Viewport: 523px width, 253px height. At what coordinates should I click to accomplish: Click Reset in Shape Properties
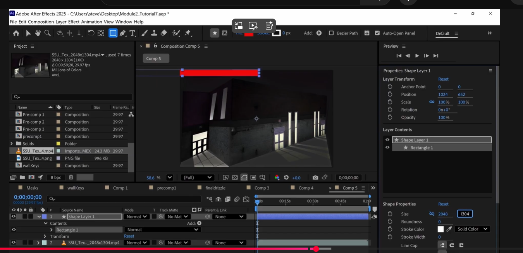tap(443, 204)
